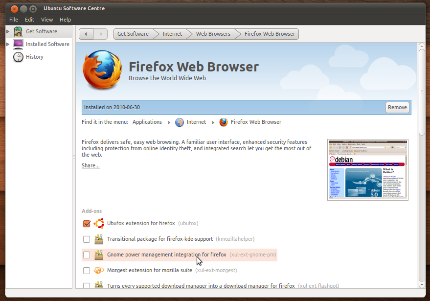Viewport: 430px width, 301px height.
Task: Click the flashgot download manager add-on icon
Action: click(98, 285)
